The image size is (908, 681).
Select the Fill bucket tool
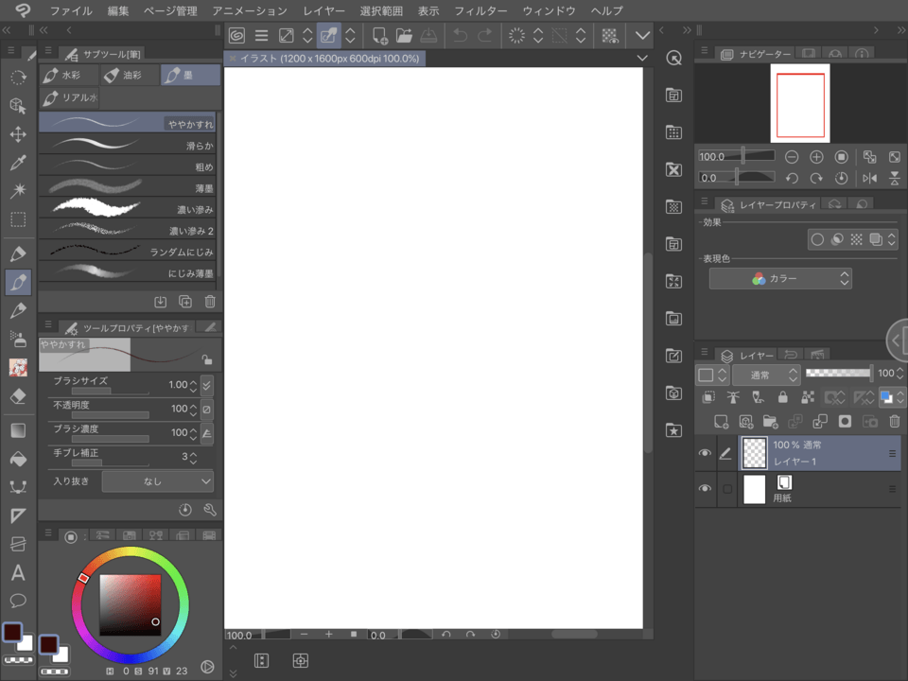pos(18,460)
